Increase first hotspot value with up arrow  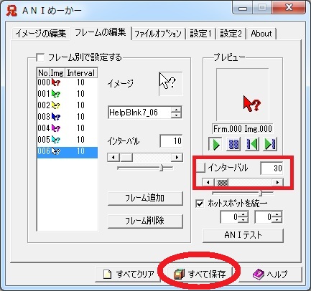coord(243,214)
